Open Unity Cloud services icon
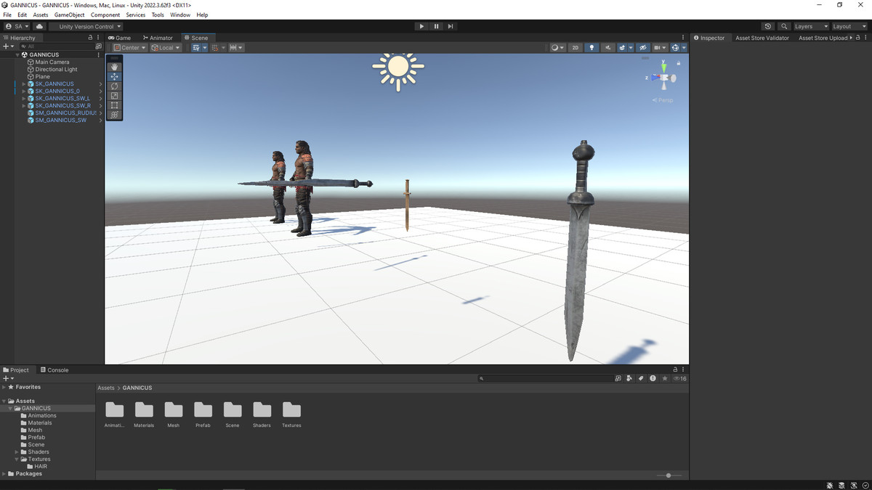The image size is (872, 490). click(x=39, y=26)
